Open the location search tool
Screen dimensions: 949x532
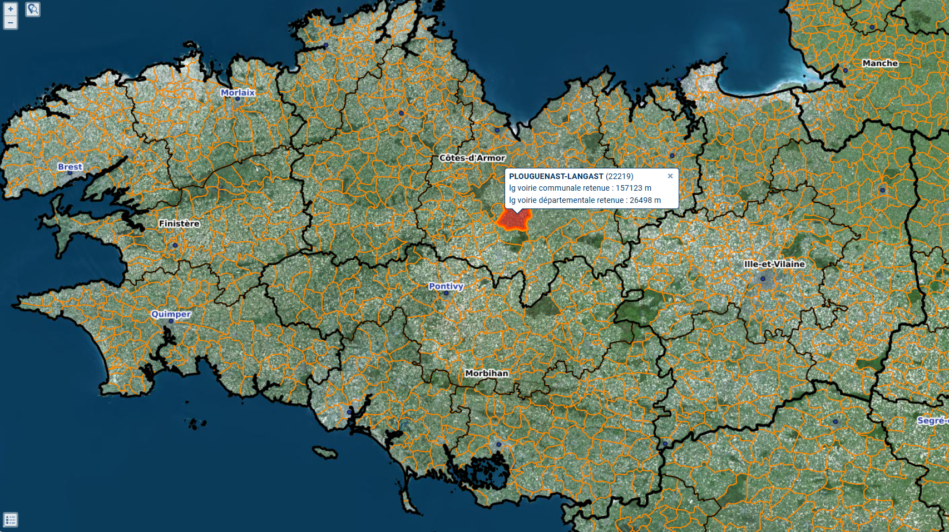click(33, 9)
